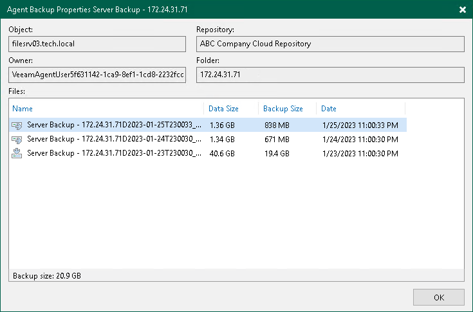The height and width of the screenshot is (312, 473).
Task: Click the 671 MB backup size cell
Action: point(277,139)
